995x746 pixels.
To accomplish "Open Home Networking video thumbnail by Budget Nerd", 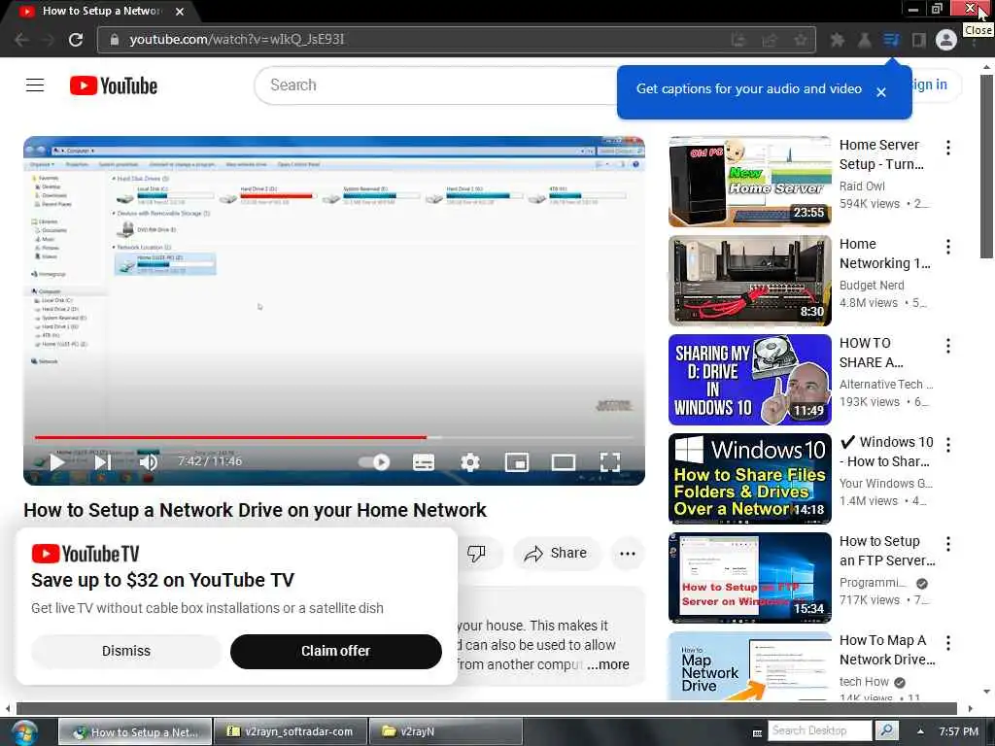I will [749, 281].
